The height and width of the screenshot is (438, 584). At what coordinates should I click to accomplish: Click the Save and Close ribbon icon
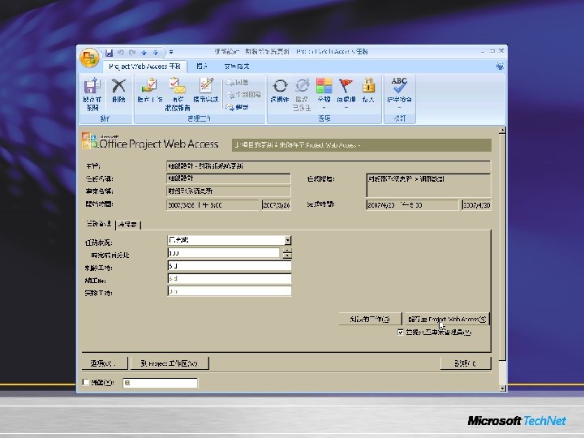click(x=92, y=94)
